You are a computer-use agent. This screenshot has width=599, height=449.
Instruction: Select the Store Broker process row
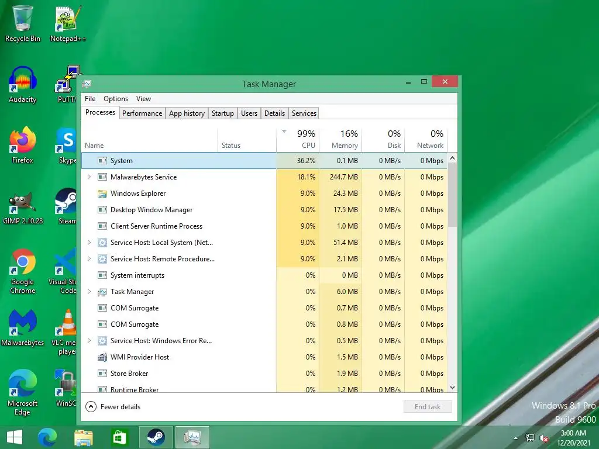click(x=264, y=374)
